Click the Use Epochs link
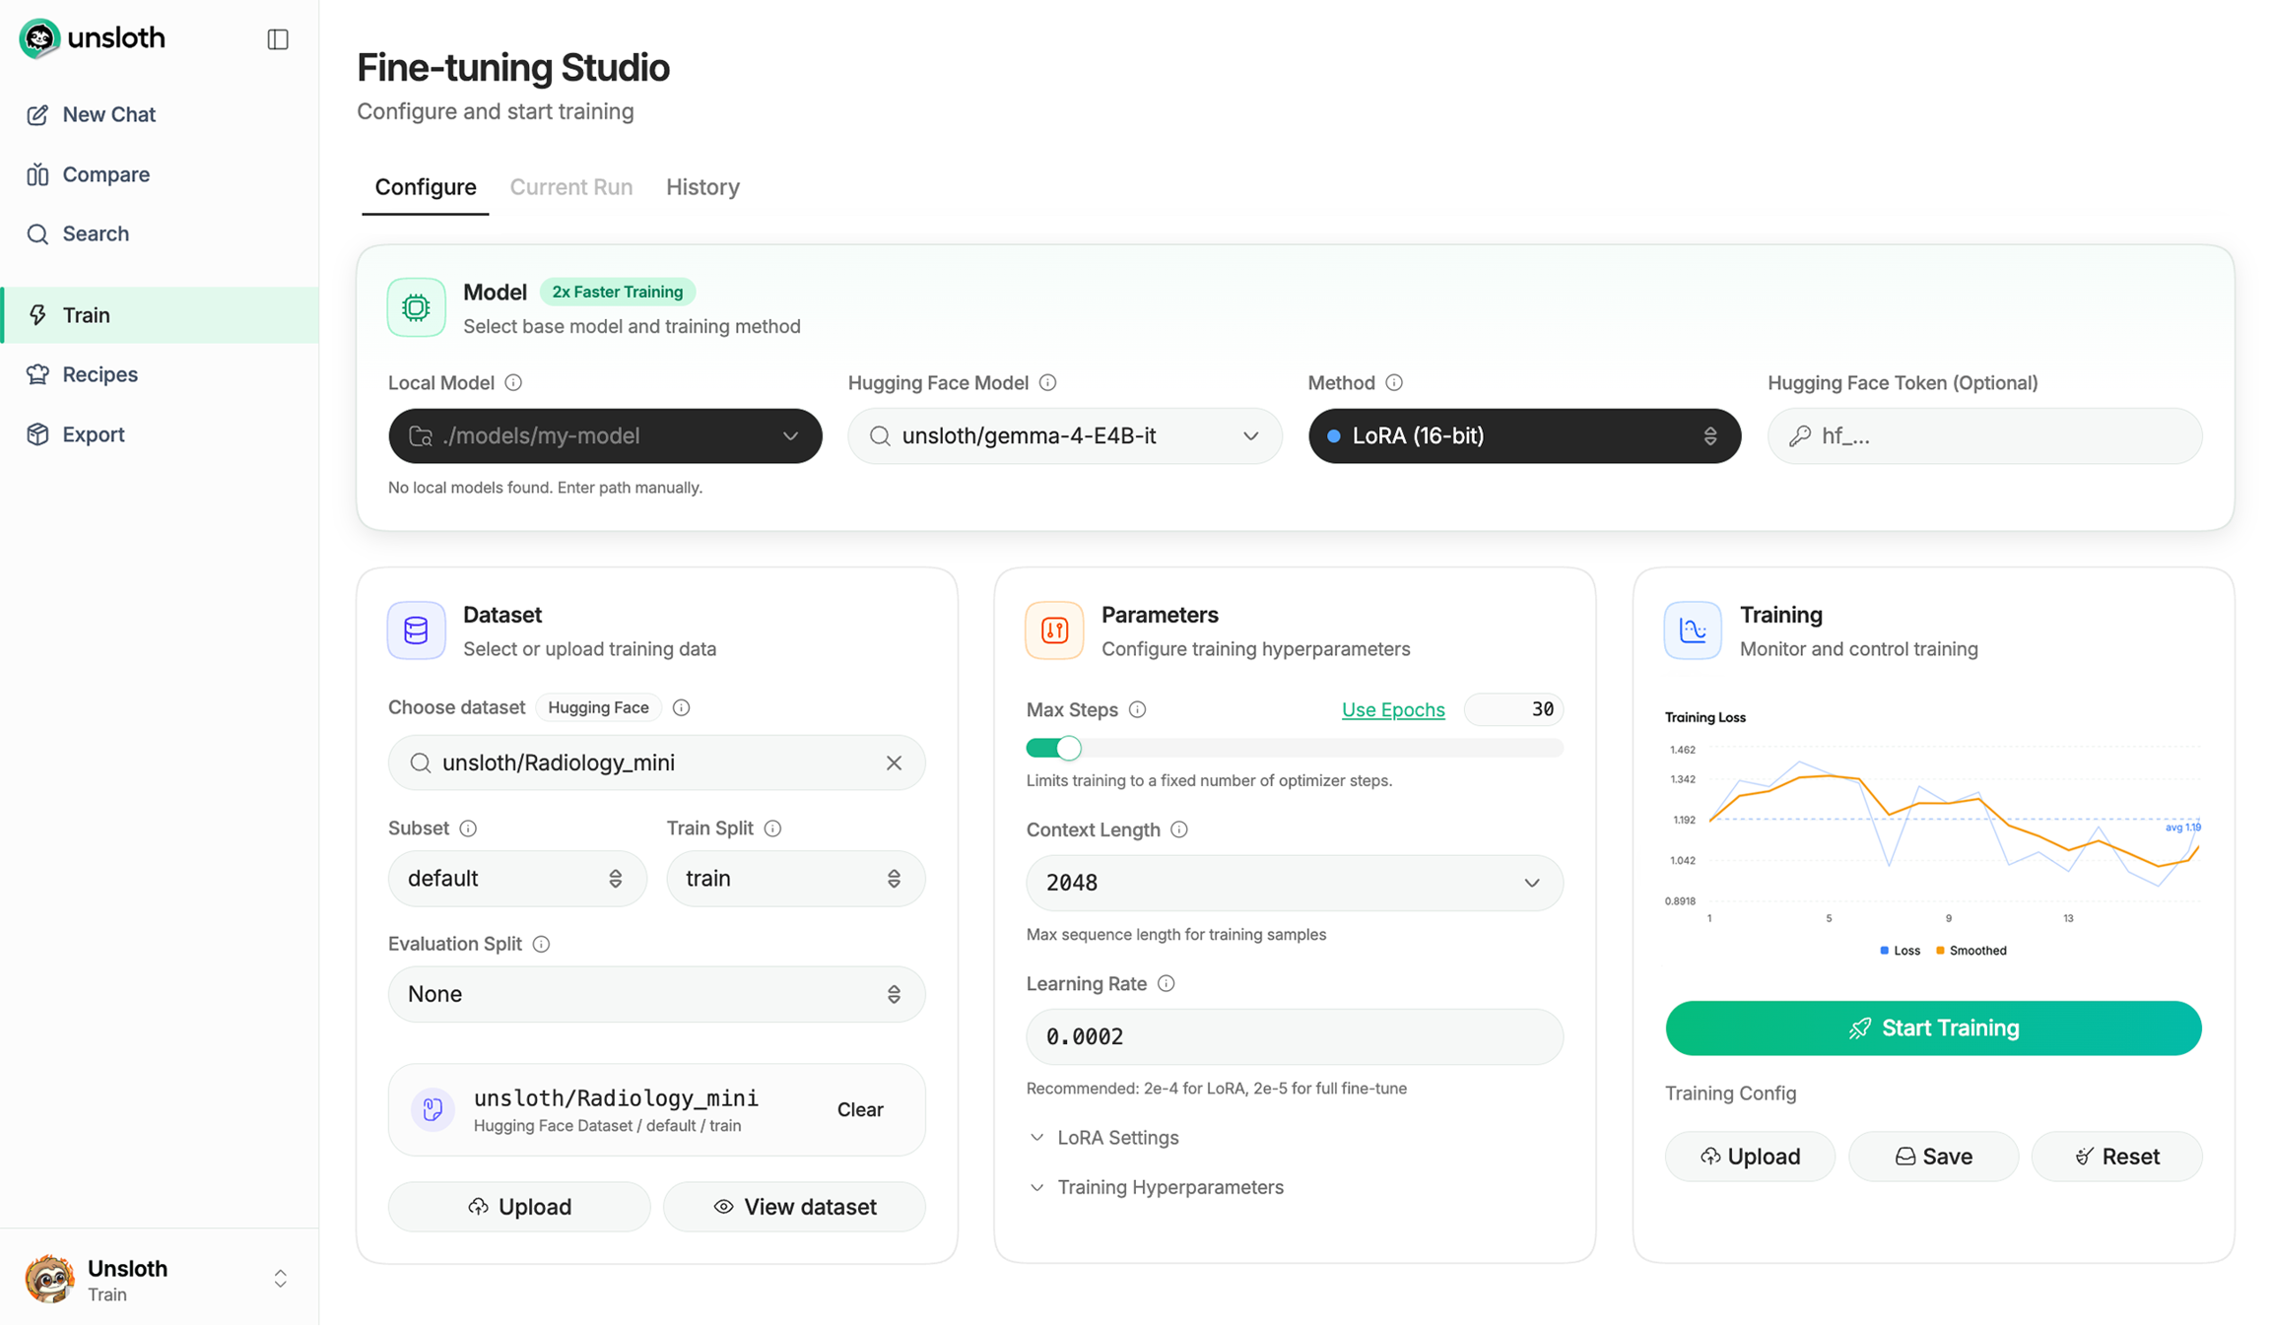The height and width of the screenshot is (1326, 2270). coord(1393,709)
